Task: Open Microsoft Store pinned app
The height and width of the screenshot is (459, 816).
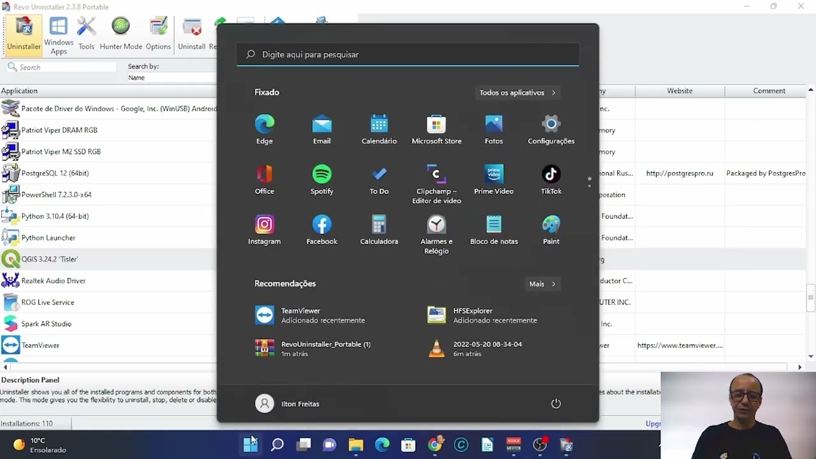Action: coord(436,129)
